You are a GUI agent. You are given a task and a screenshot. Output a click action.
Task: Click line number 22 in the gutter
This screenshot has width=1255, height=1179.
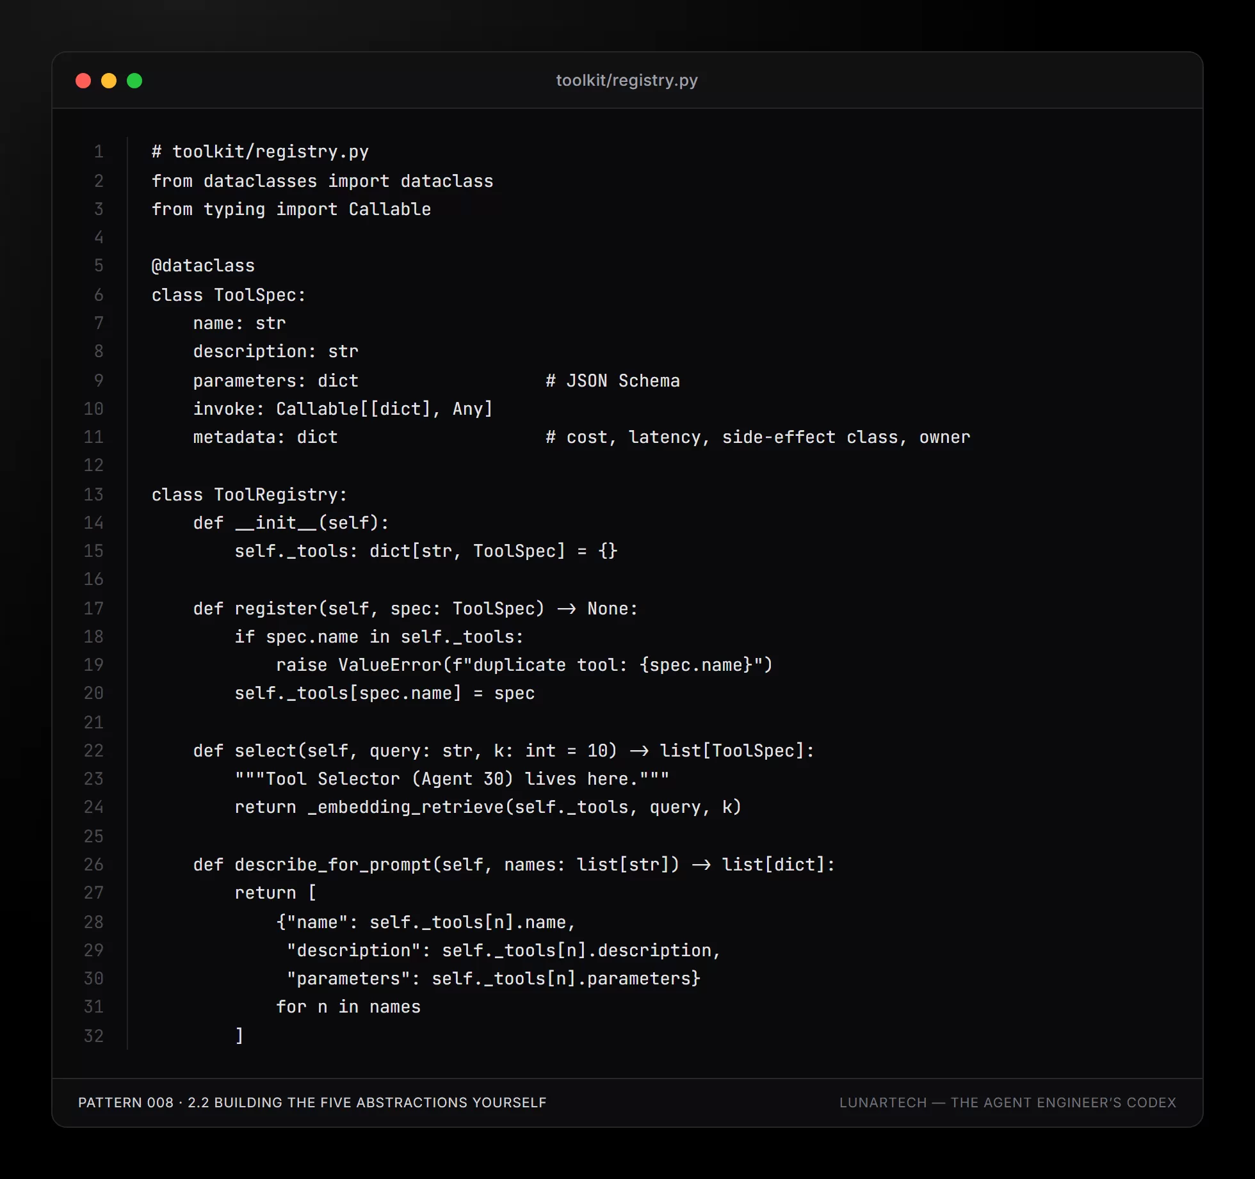[x=93, y=751]
